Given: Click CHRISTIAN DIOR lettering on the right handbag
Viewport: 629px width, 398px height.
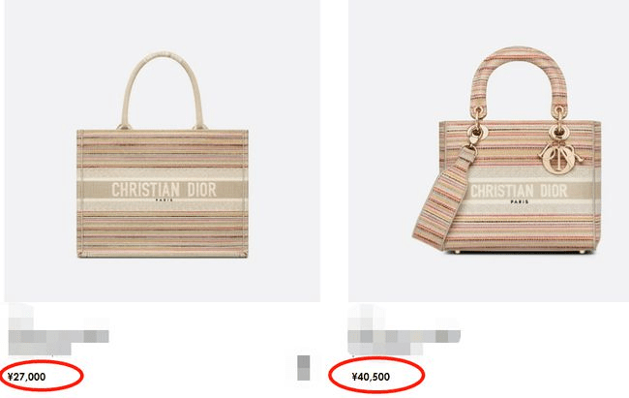Looking at the screenshot, I should 519,191.
